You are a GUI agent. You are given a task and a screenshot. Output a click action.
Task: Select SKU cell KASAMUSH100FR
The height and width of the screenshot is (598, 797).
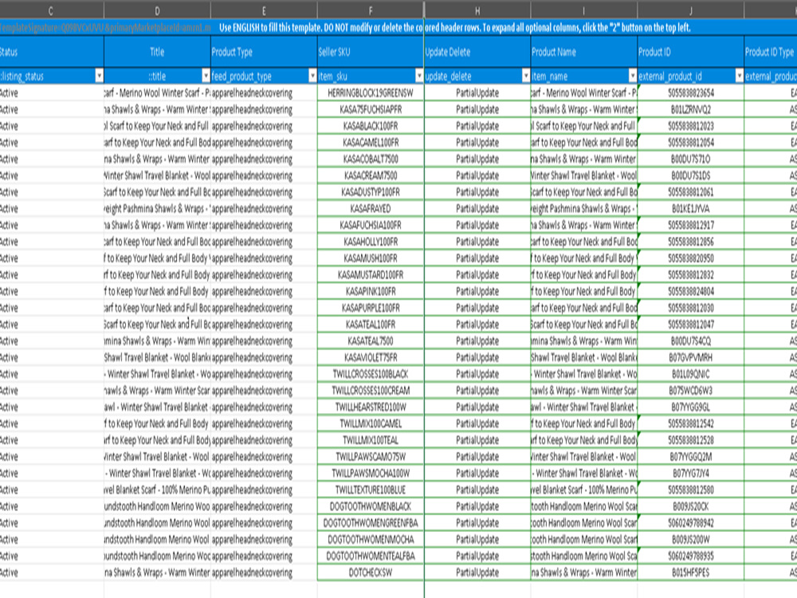coord(371,258)
